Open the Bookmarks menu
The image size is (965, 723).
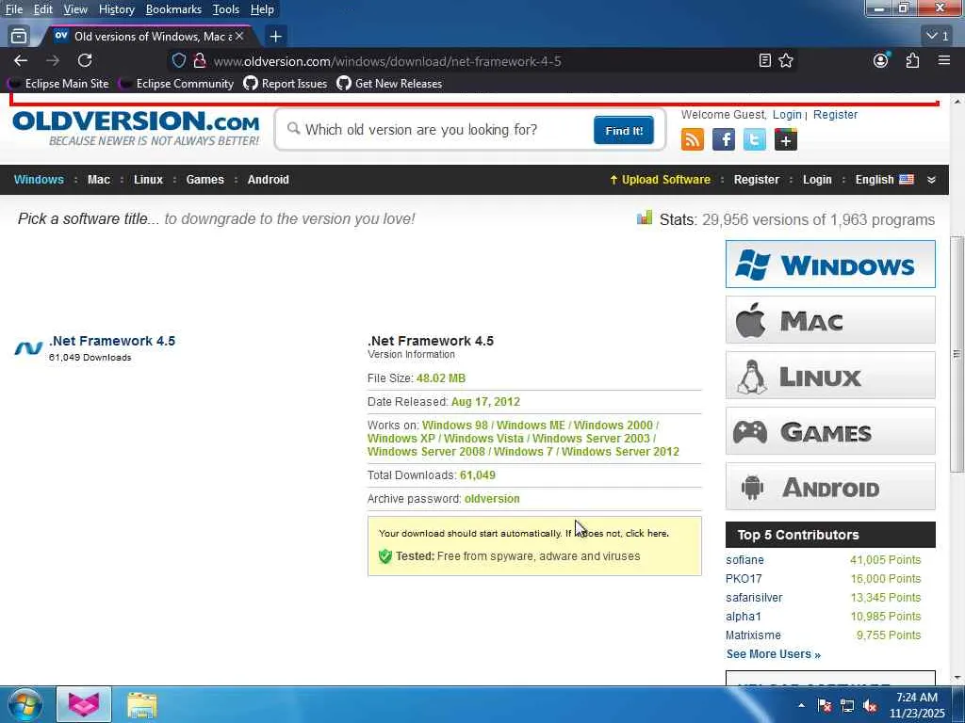173,9
